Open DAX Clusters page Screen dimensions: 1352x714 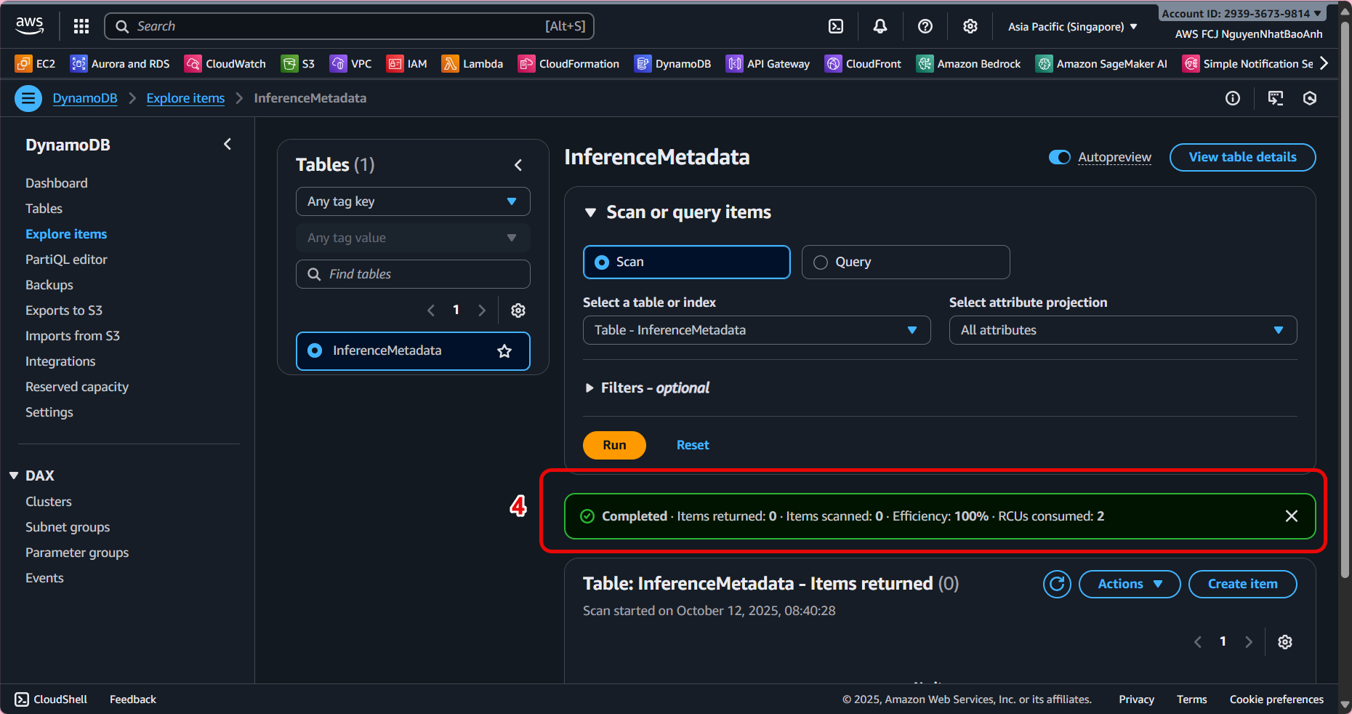pos(49,502)
